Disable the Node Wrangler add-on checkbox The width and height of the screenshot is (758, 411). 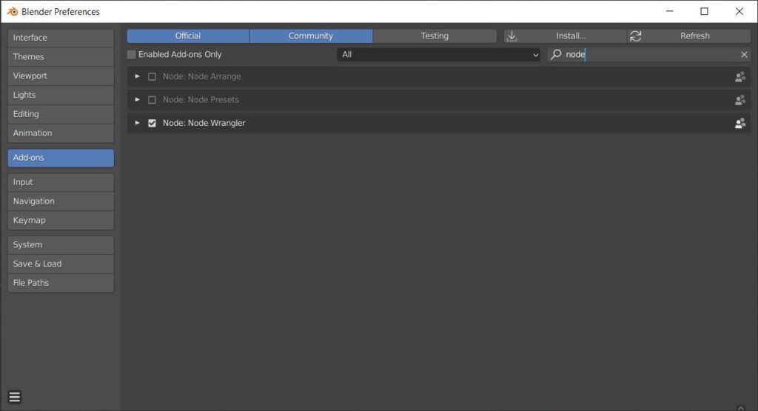(x=152, y=123)
